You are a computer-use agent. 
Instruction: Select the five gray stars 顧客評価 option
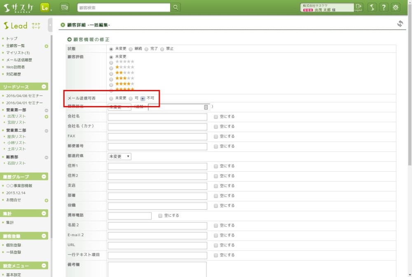pos(111,63)
